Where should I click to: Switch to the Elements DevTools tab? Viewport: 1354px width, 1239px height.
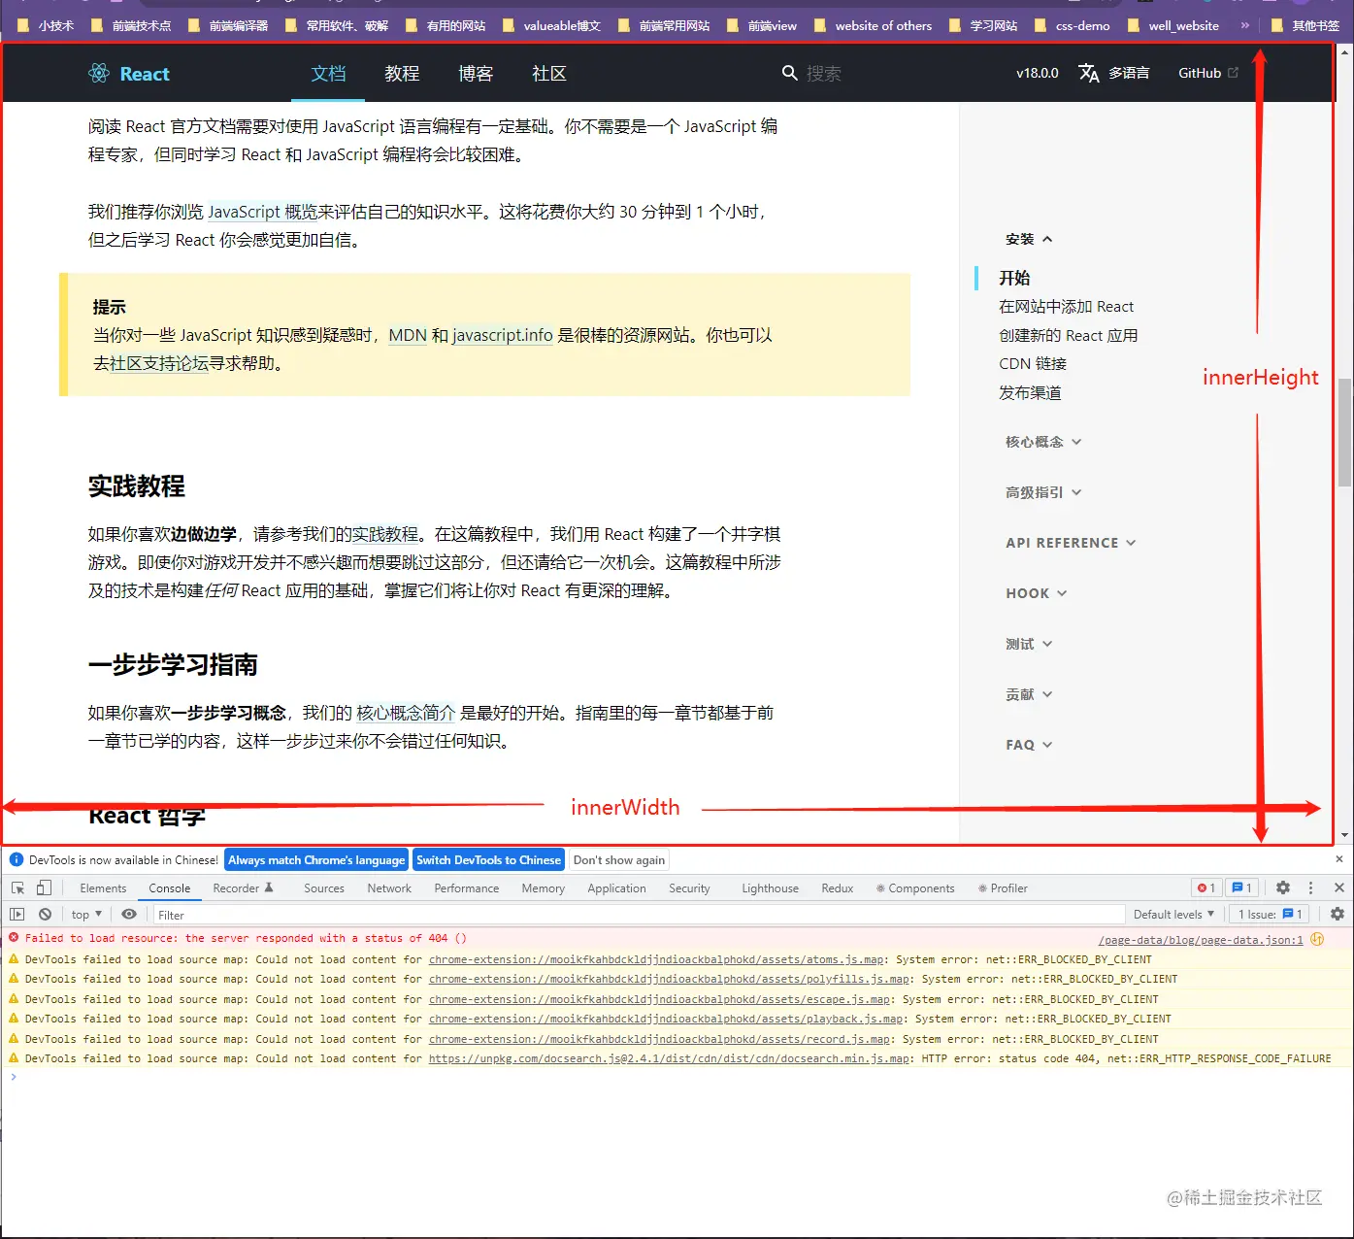click(103, 888)
